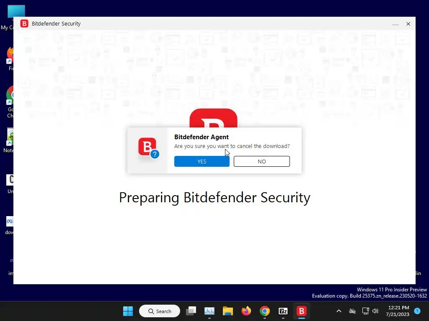The height and width of the screenshot is (321, 429).
Task: Click the Bitdefender Agent question-mark icon
Action: point(149,148)
